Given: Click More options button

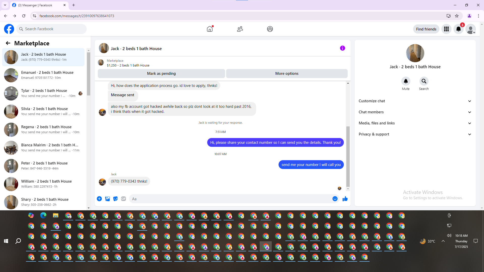Looking at the screenshot, I should (x=287, y=74).
